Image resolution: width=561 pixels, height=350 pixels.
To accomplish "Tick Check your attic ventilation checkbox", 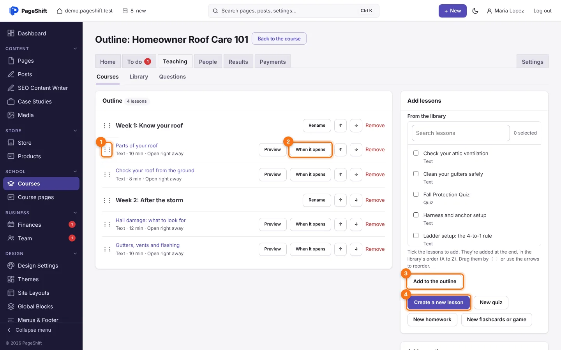I will (416, 153).
